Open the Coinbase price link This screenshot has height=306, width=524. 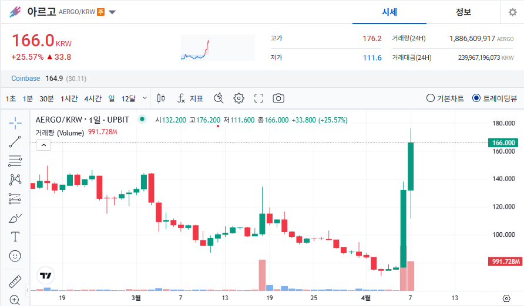(26, 79)
